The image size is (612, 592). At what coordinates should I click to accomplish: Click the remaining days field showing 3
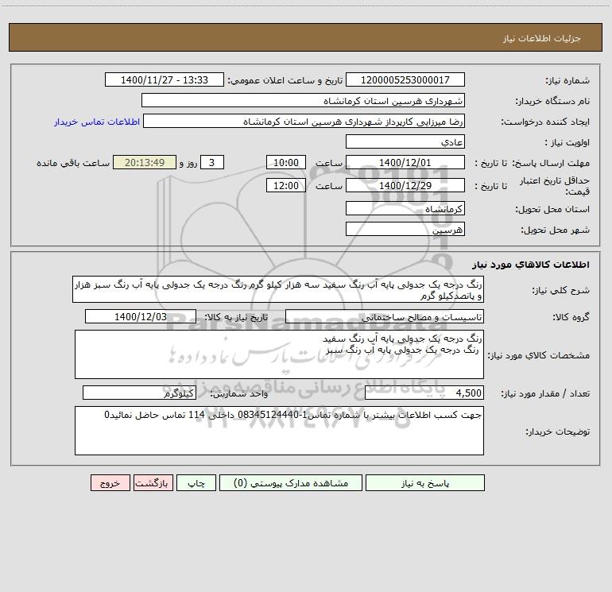coord(212,162)
